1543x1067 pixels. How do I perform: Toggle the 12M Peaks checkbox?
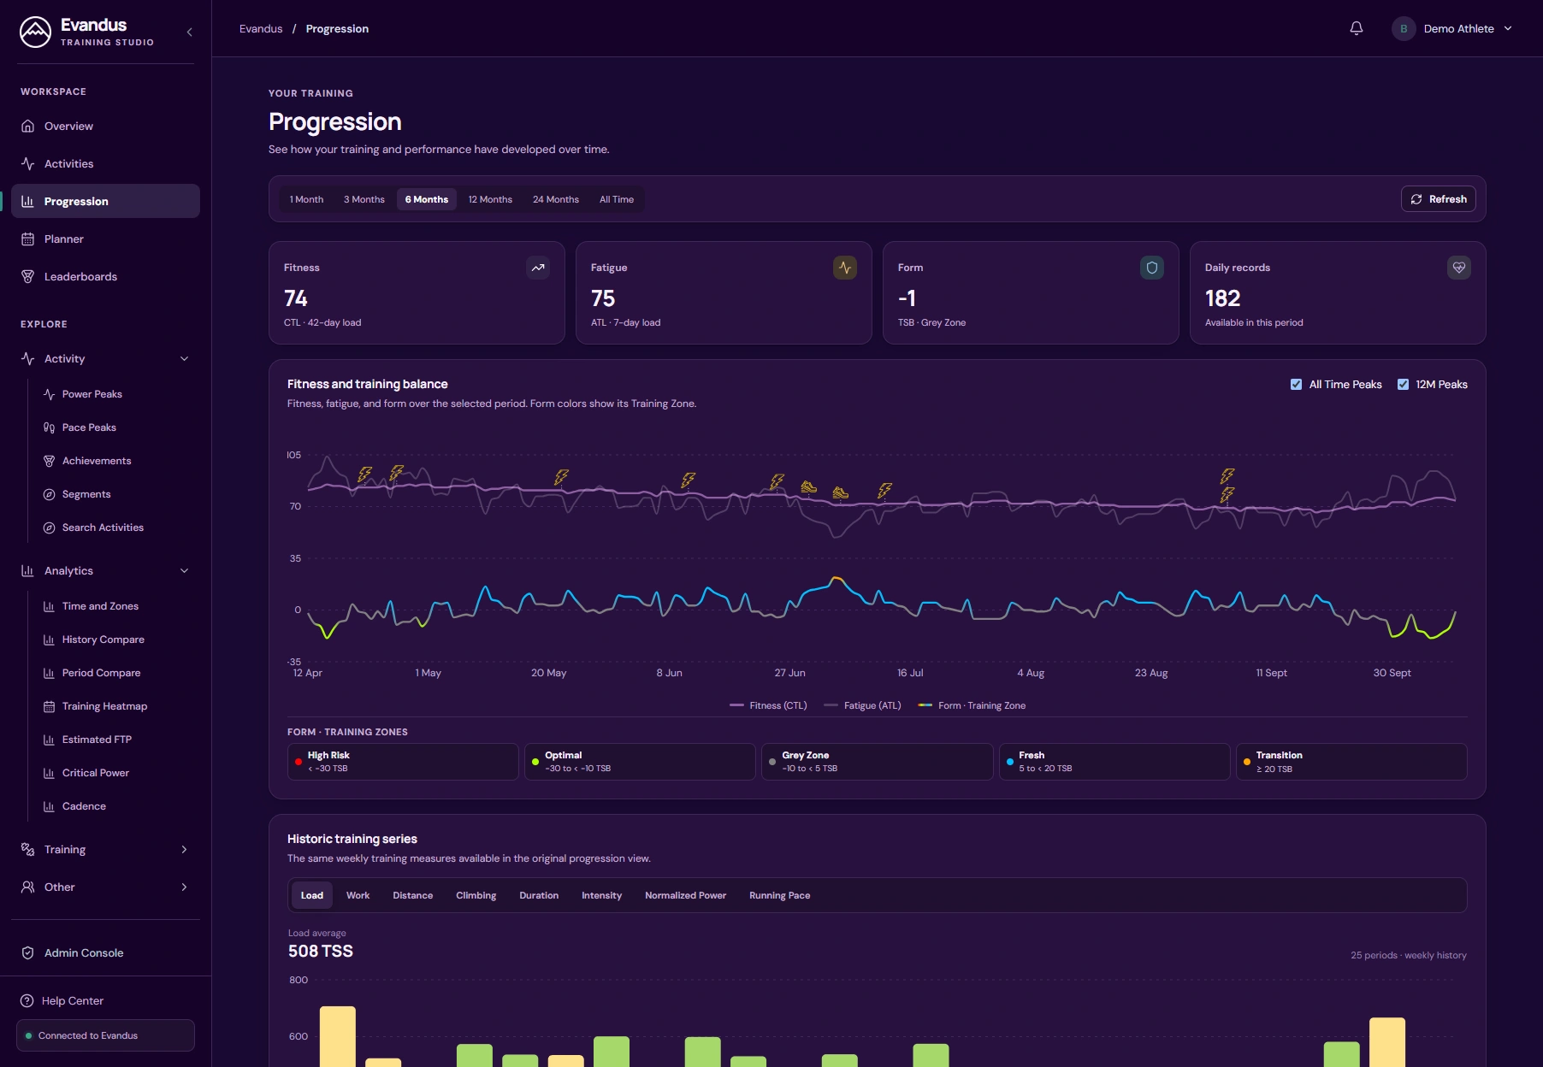(1403, 385)
